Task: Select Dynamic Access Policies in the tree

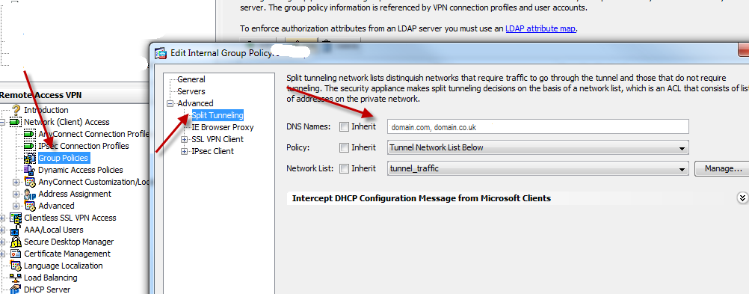Action: [80, 170]
